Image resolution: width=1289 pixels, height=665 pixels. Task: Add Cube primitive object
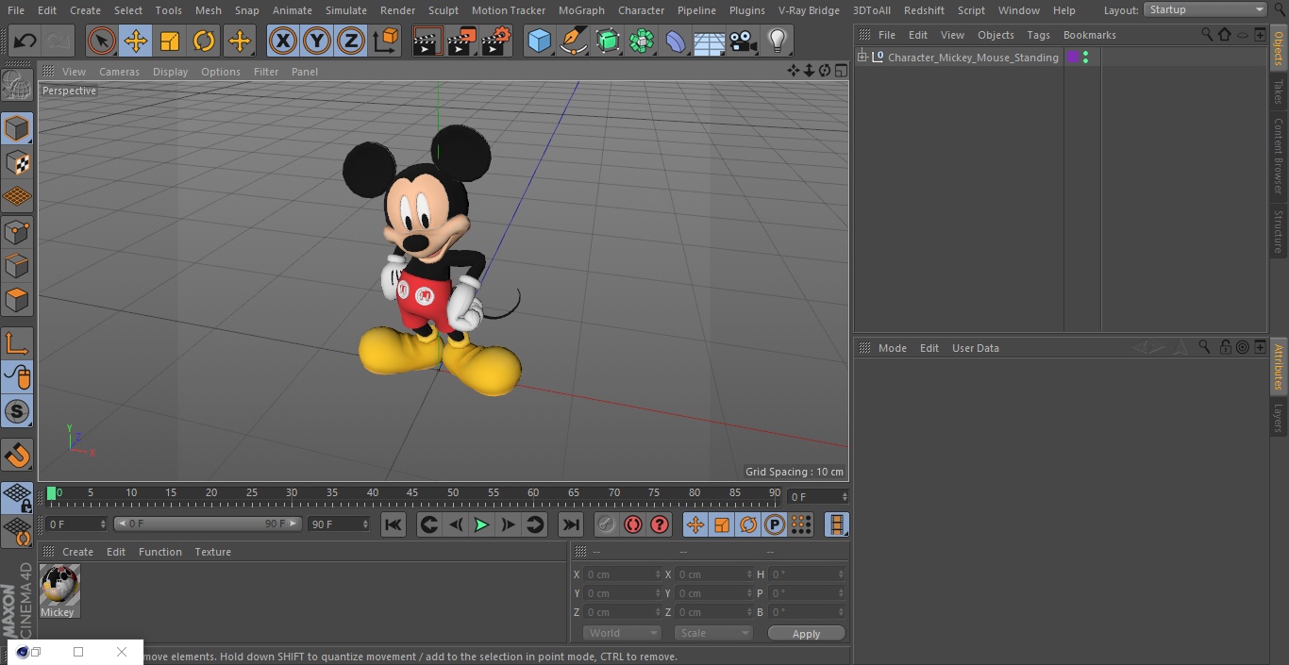(x=539, y=41)
